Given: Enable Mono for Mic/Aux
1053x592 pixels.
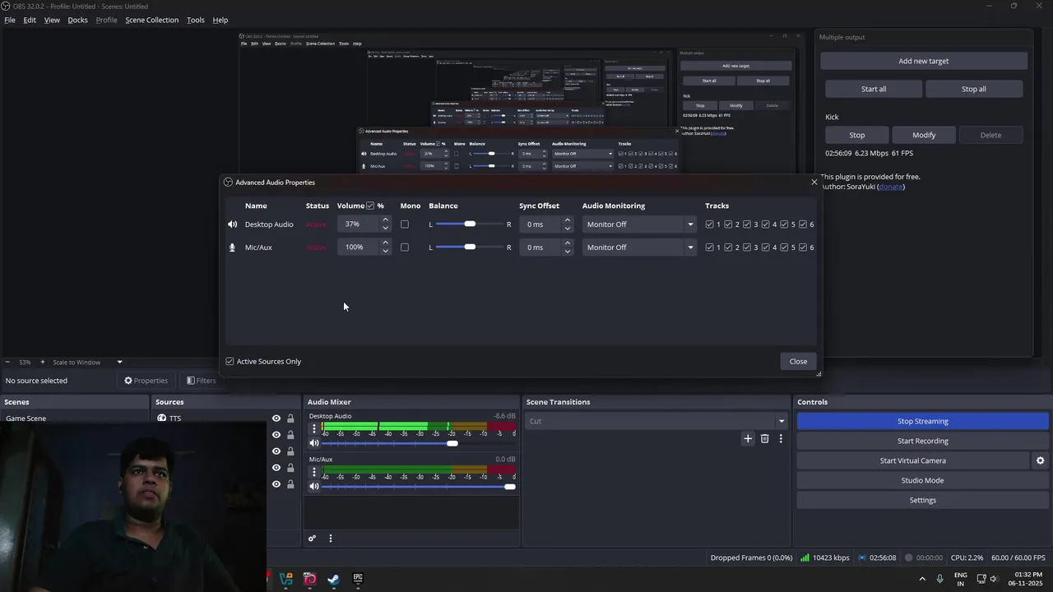Looking at the screenshot, I should coord(405,247).
